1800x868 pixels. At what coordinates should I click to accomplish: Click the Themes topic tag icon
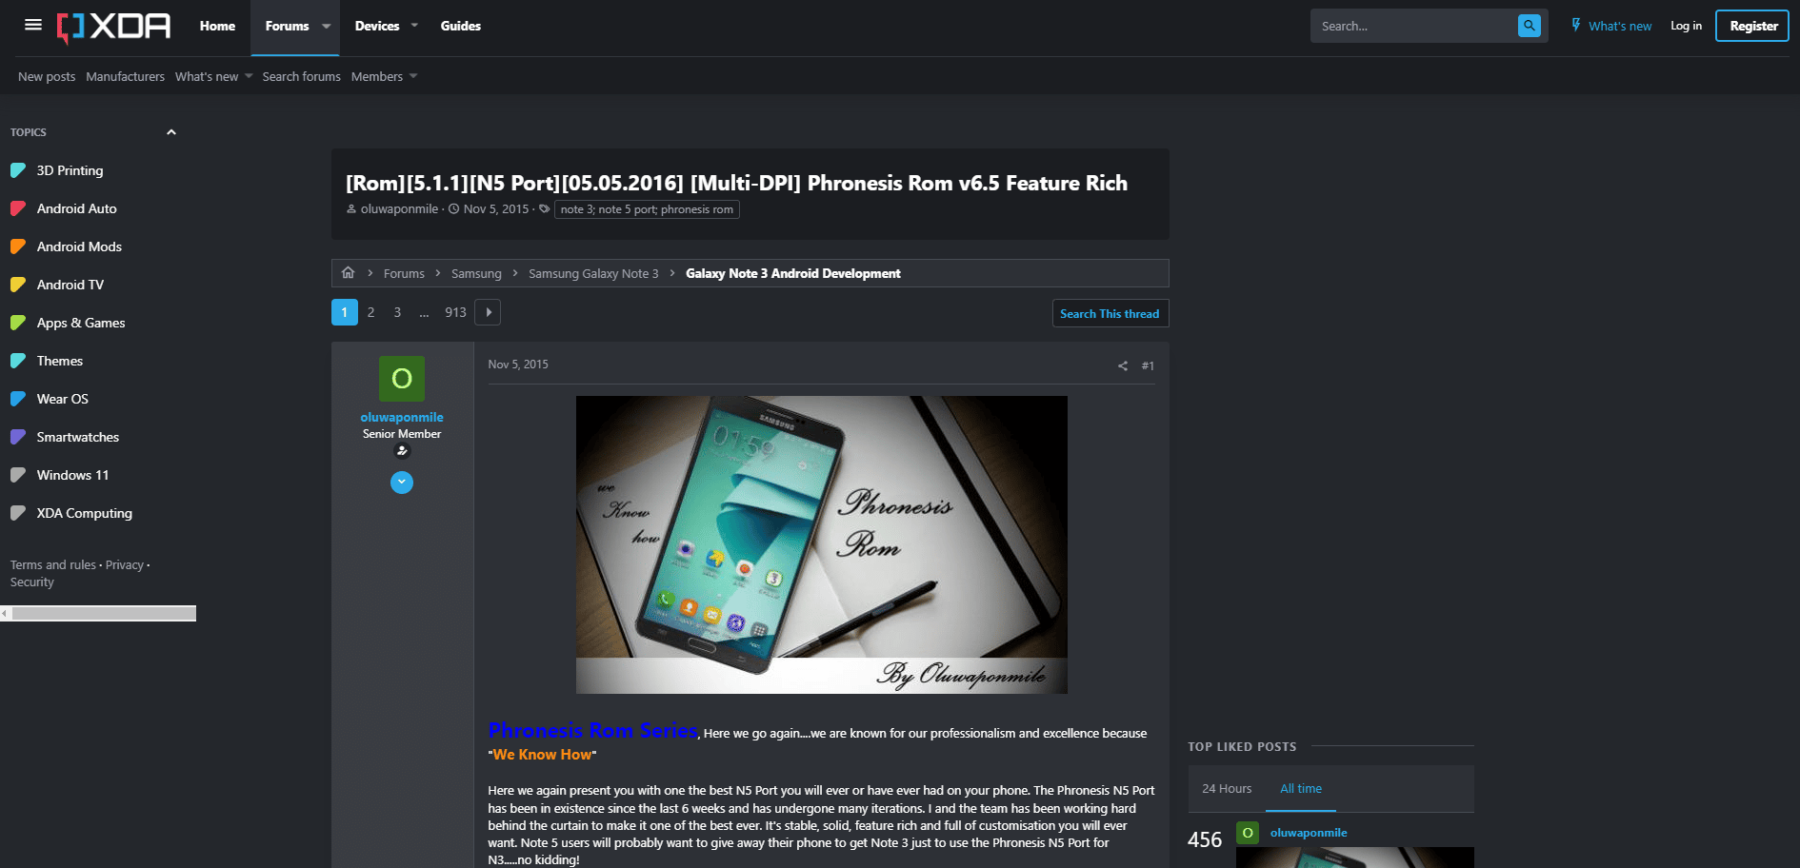(x=17, y=361)
